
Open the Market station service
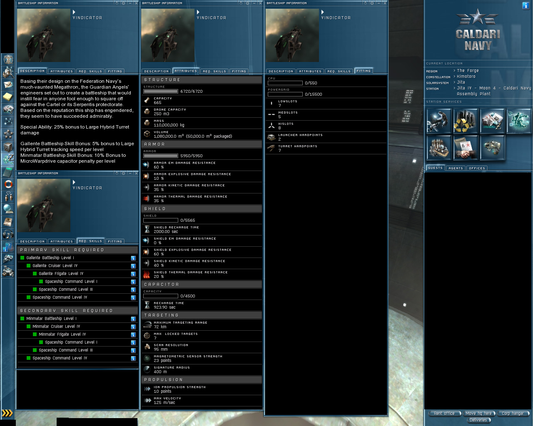tap(492, 121)
